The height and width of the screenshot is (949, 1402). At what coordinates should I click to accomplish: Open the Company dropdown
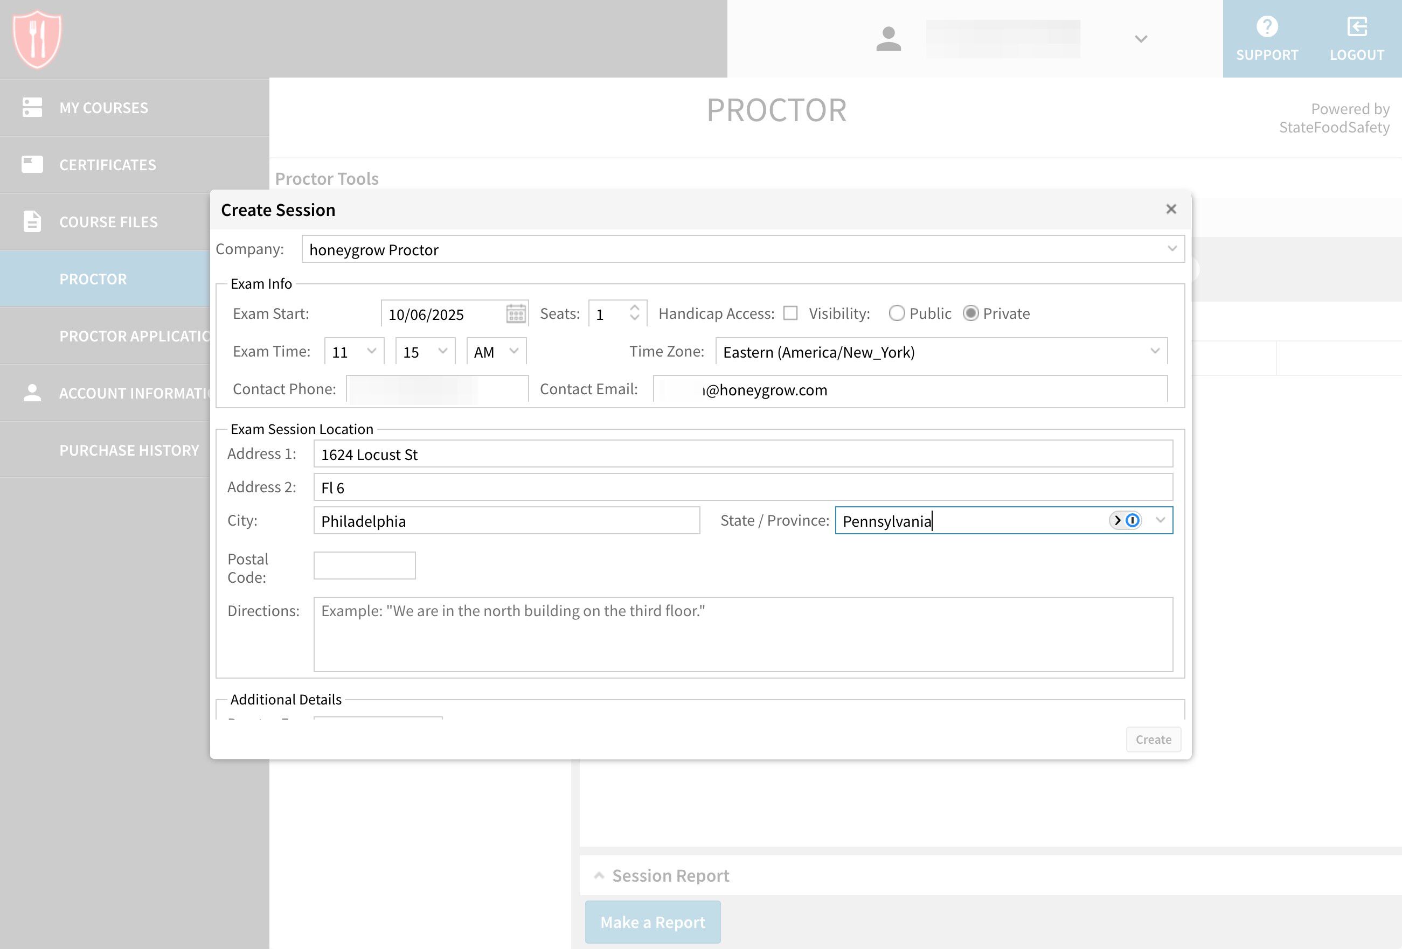[743, 249]
